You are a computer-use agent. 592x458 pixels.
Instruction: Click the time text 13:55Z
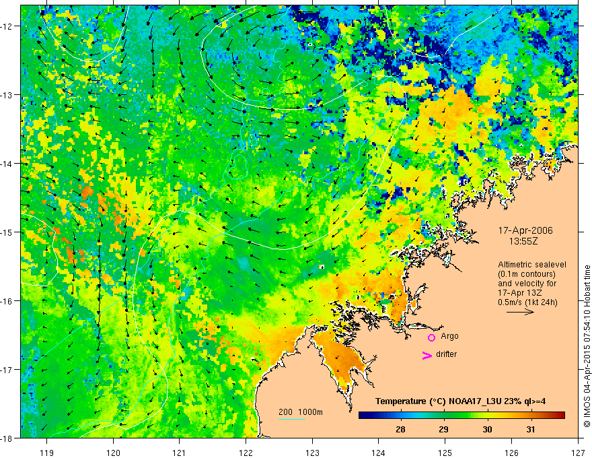pyautogui.click(x=523, y=241)
